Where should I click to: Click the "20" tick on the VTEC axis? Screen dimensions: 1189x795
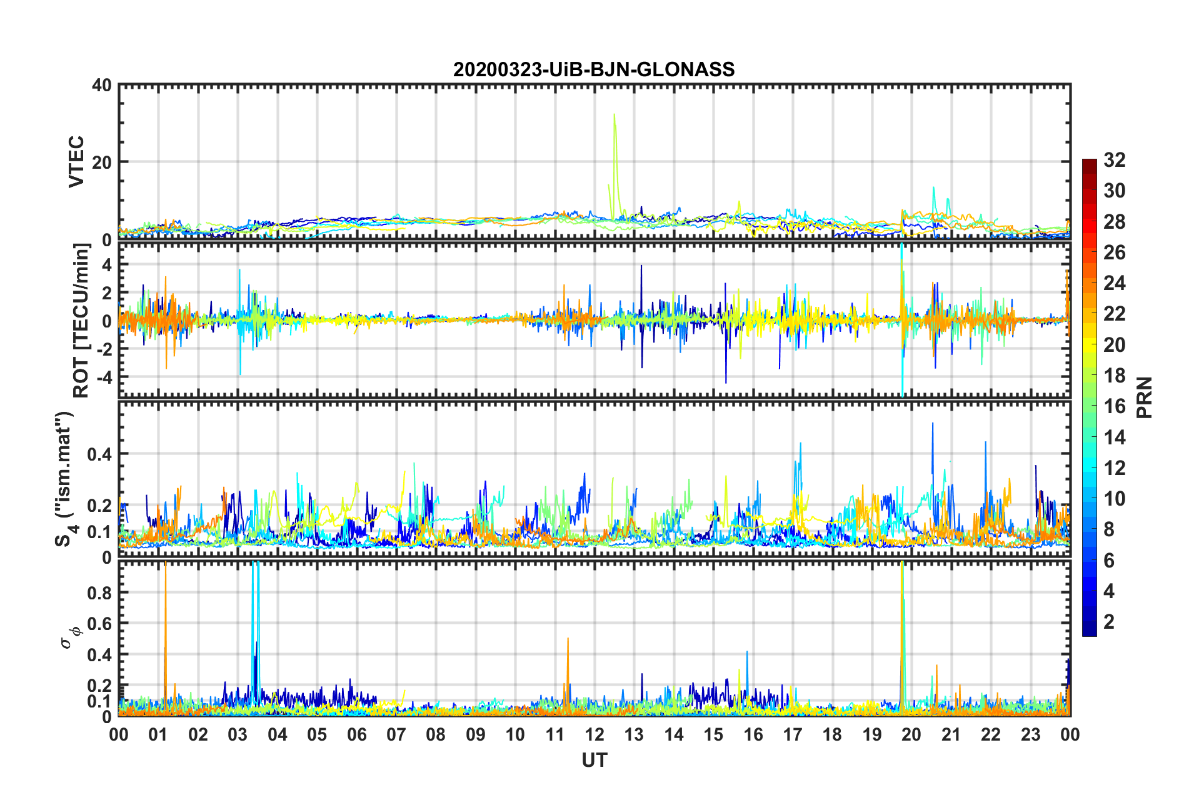click(x=102, y=162)
